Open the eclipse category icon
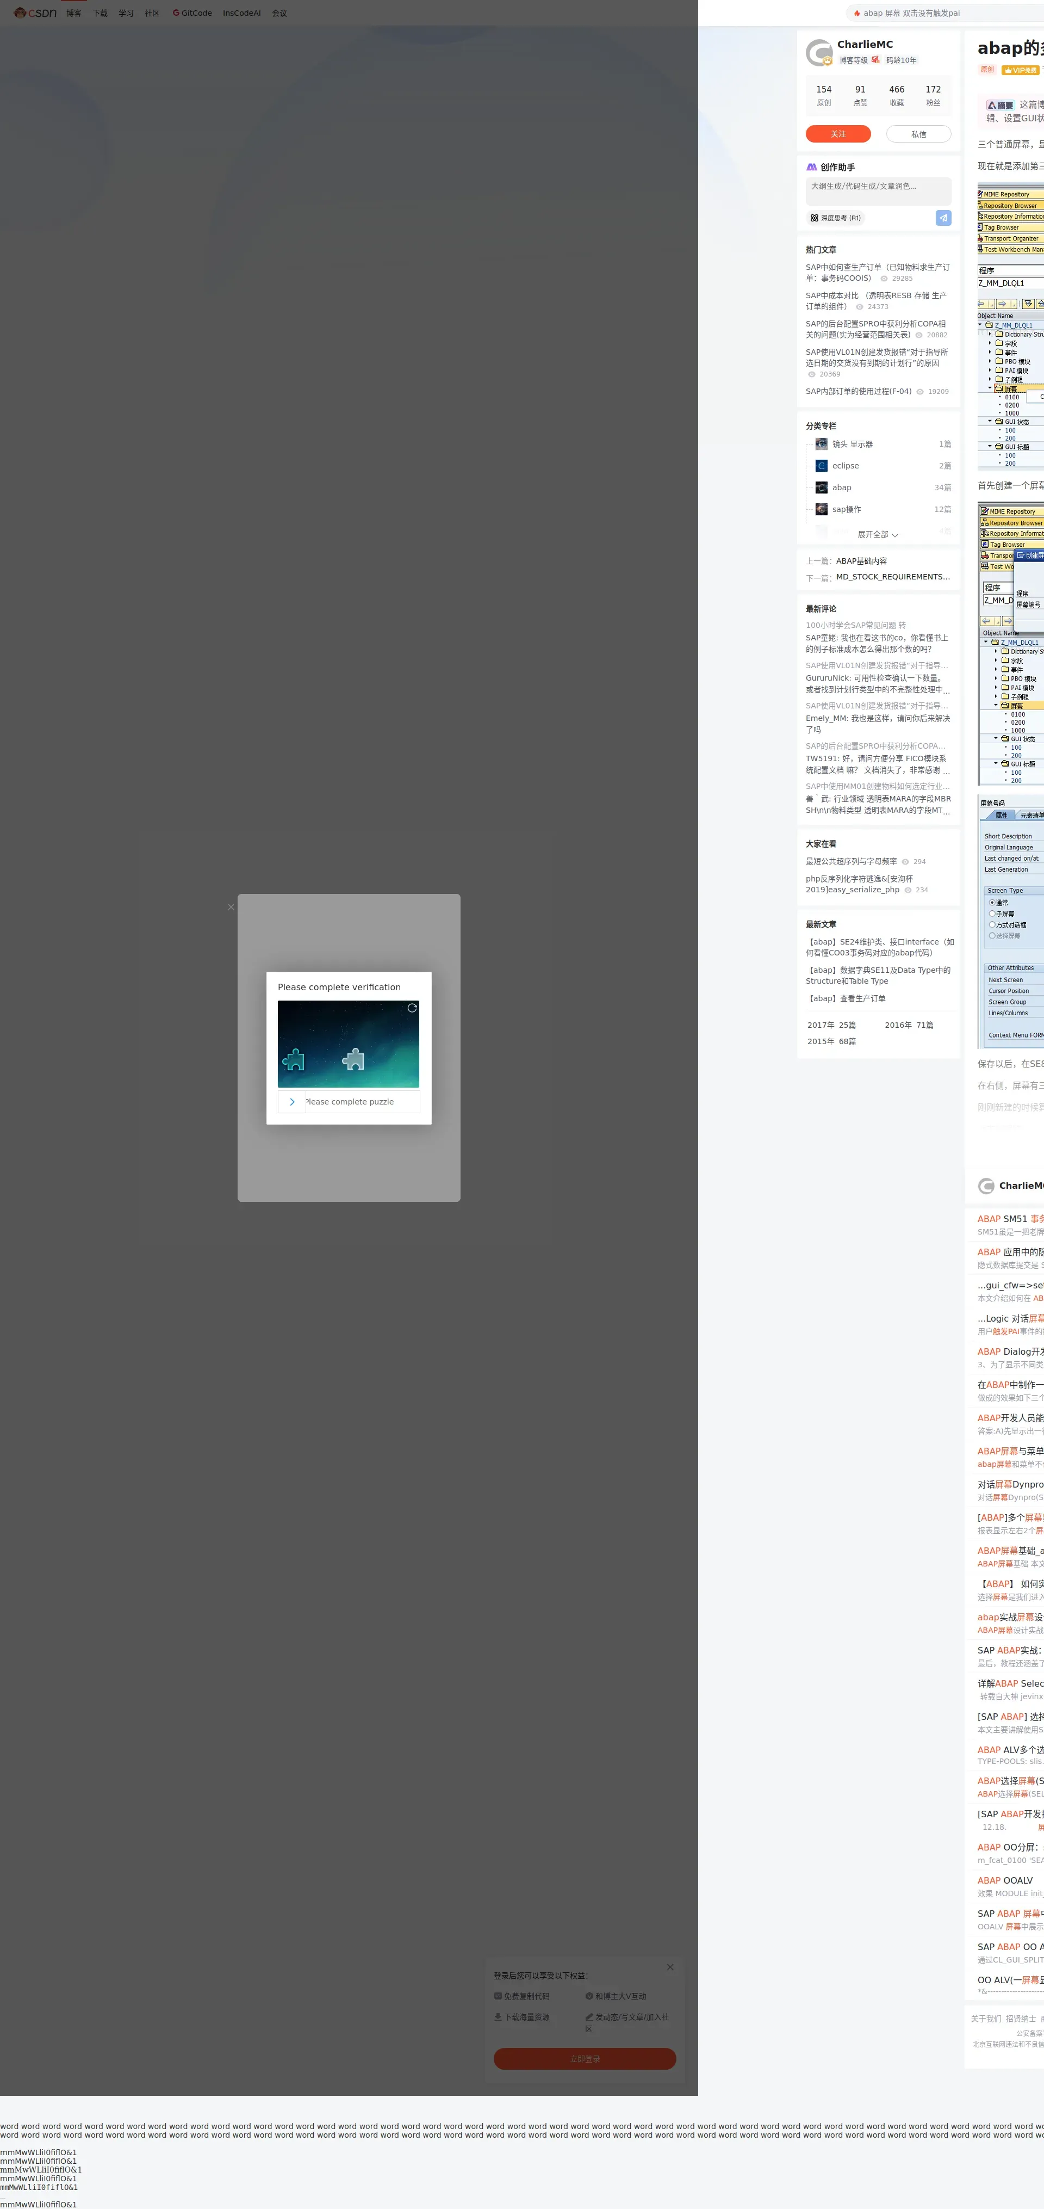The height and width of the screenshot is (2209, 1044). 821,466
